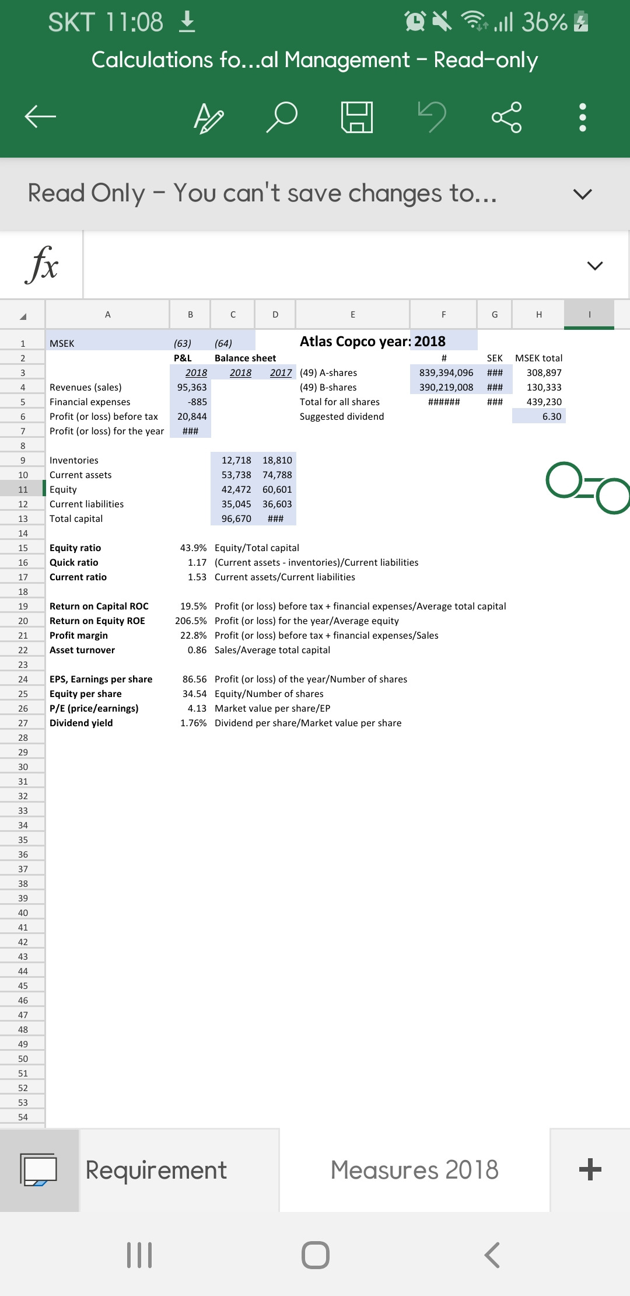The image size is (630, 1296).
Task: Select the Equity per share 34.54 value
Action: click(190, 694)
